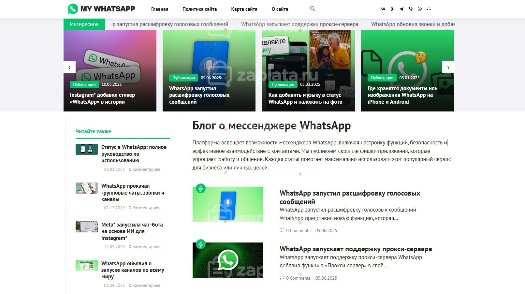Click date 03.01.2025 on documents slide
Viewport: 525px width, 294px height.
[409, 78]
